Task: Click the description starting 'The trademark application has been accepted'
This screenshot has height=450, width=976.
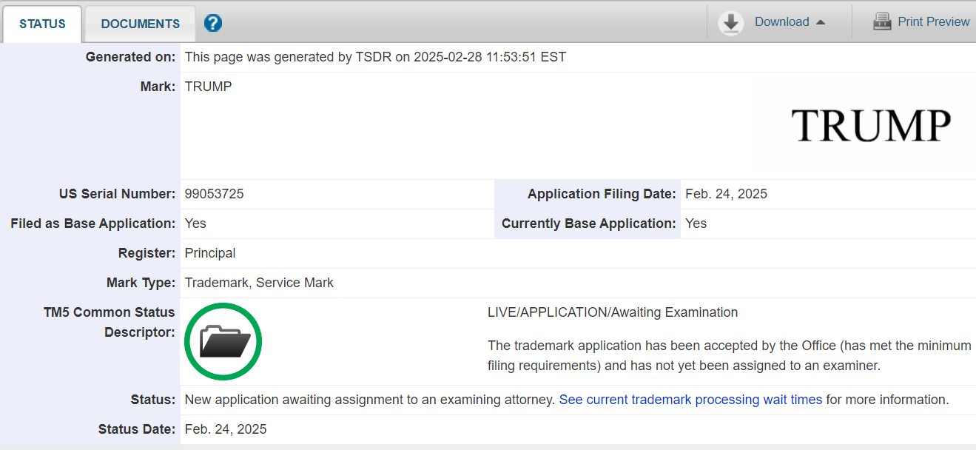Action: click(x=729, y=355)
